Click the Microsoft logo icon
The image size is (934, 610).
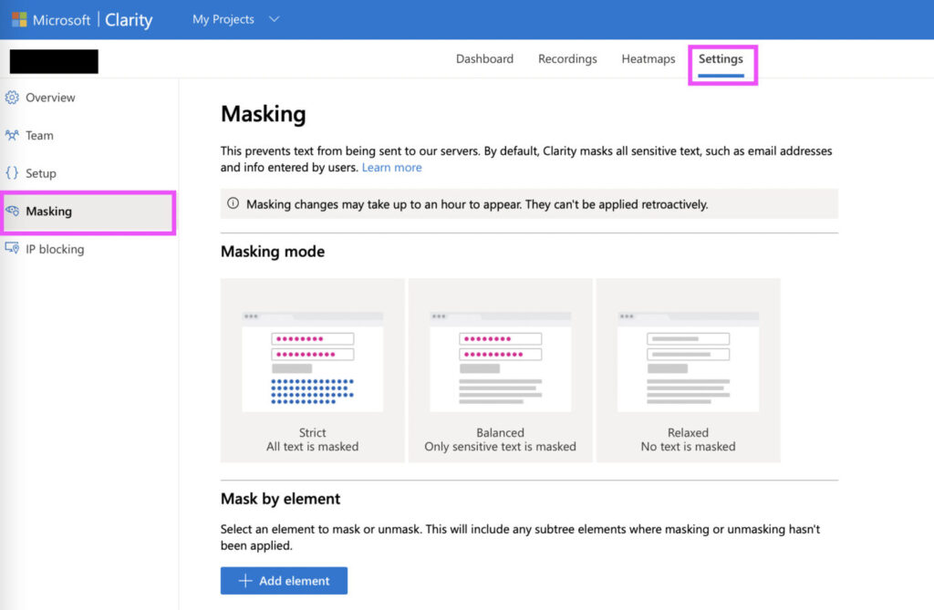(x=18, y=19)
